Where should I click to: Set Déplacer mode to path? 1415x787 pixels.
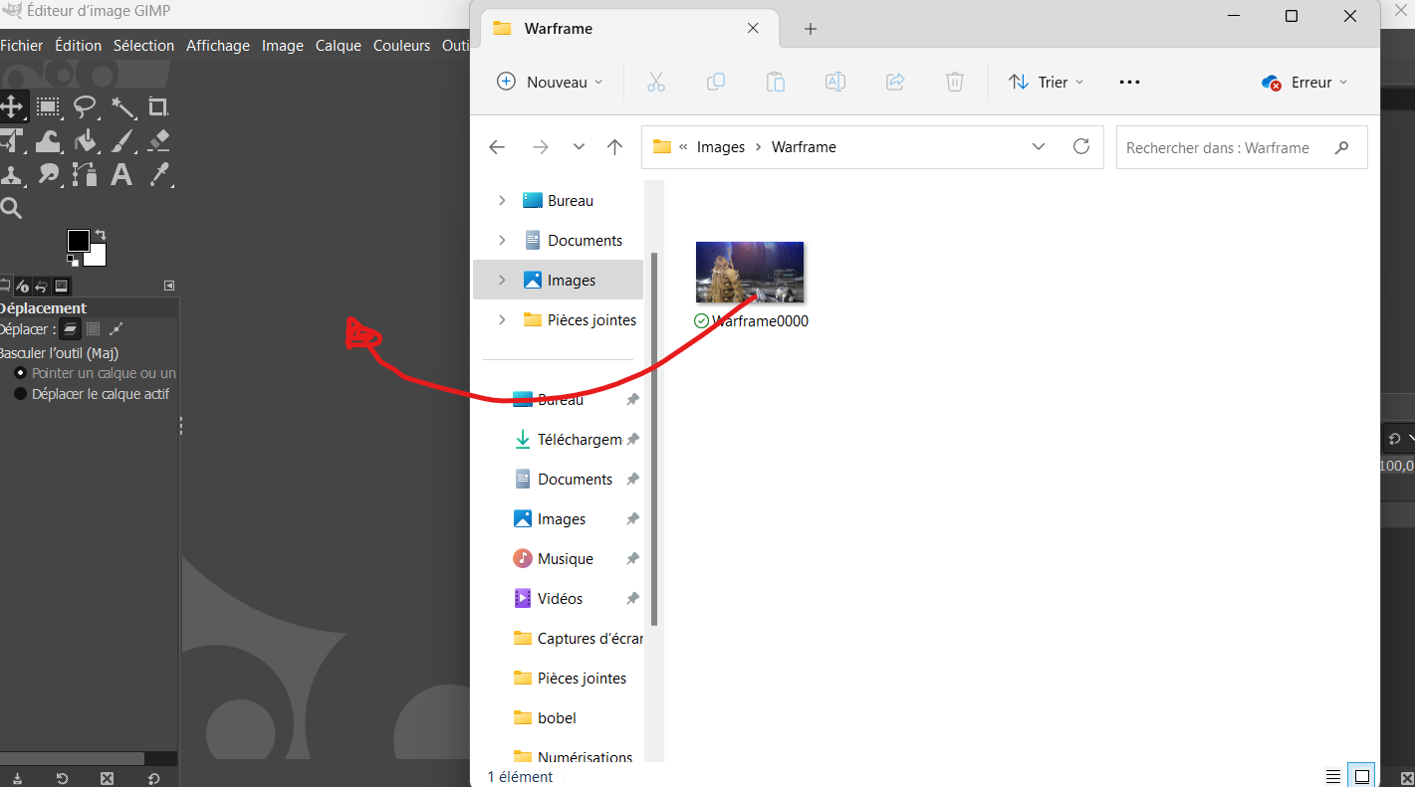click(116, 329)
